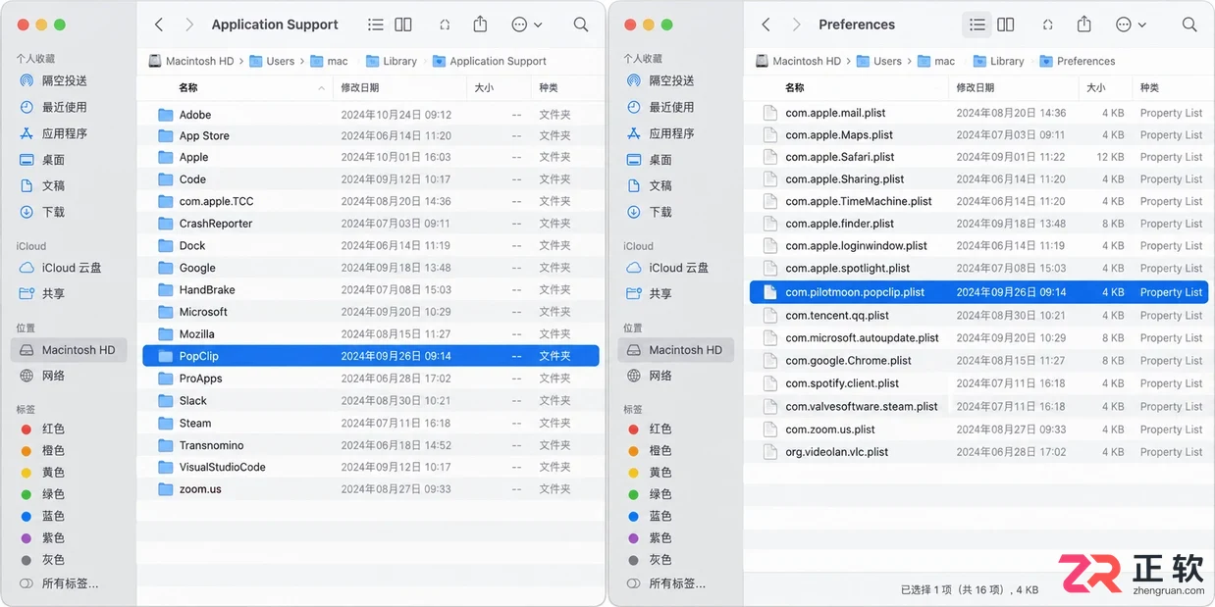
Task: Switch to list view in Preferences window
Action: (977, 25)
